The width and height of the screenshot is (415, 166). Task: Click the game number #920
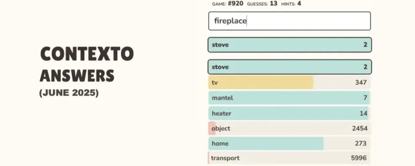click(236, 4)
